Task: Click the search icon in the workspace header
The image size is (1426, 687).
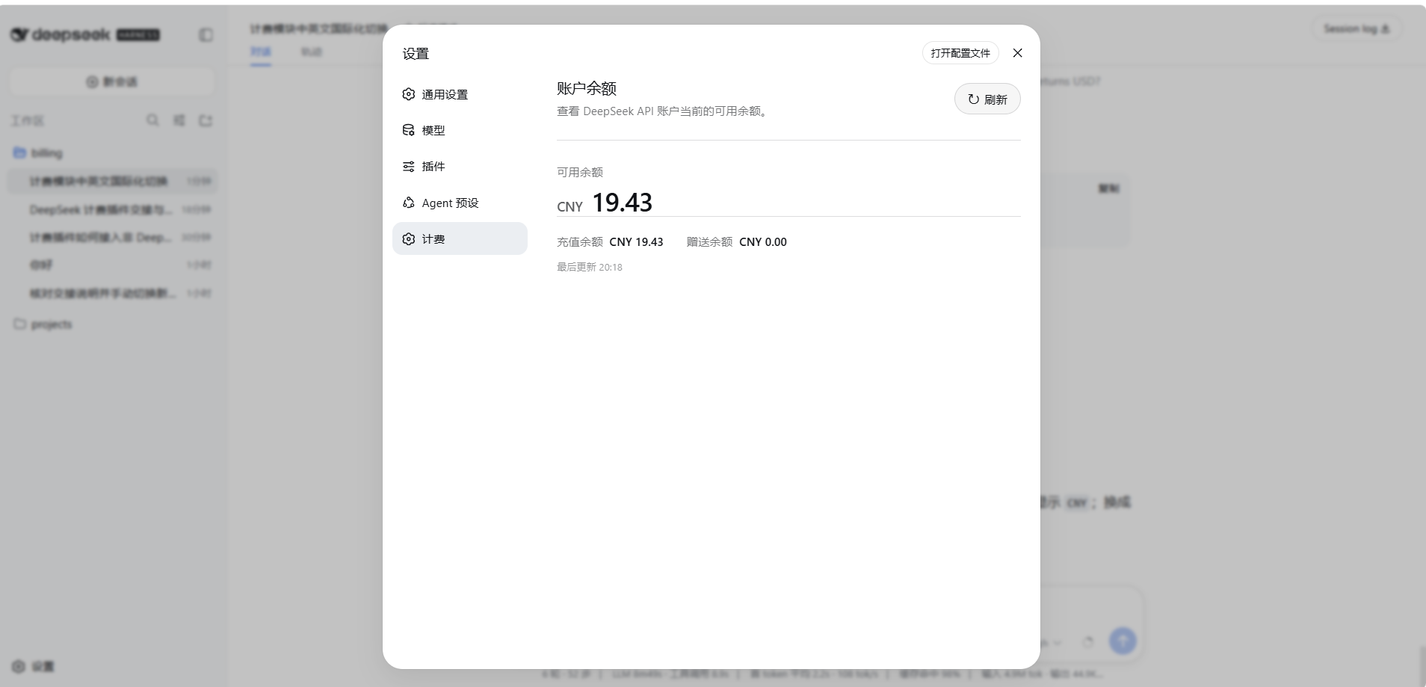Action: [x=152, y=120]
